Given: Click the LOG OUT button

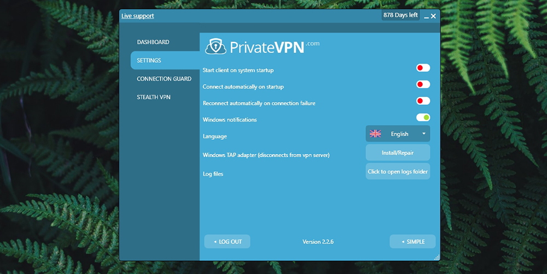Looking at the screenshot, I should pos(227,242).
